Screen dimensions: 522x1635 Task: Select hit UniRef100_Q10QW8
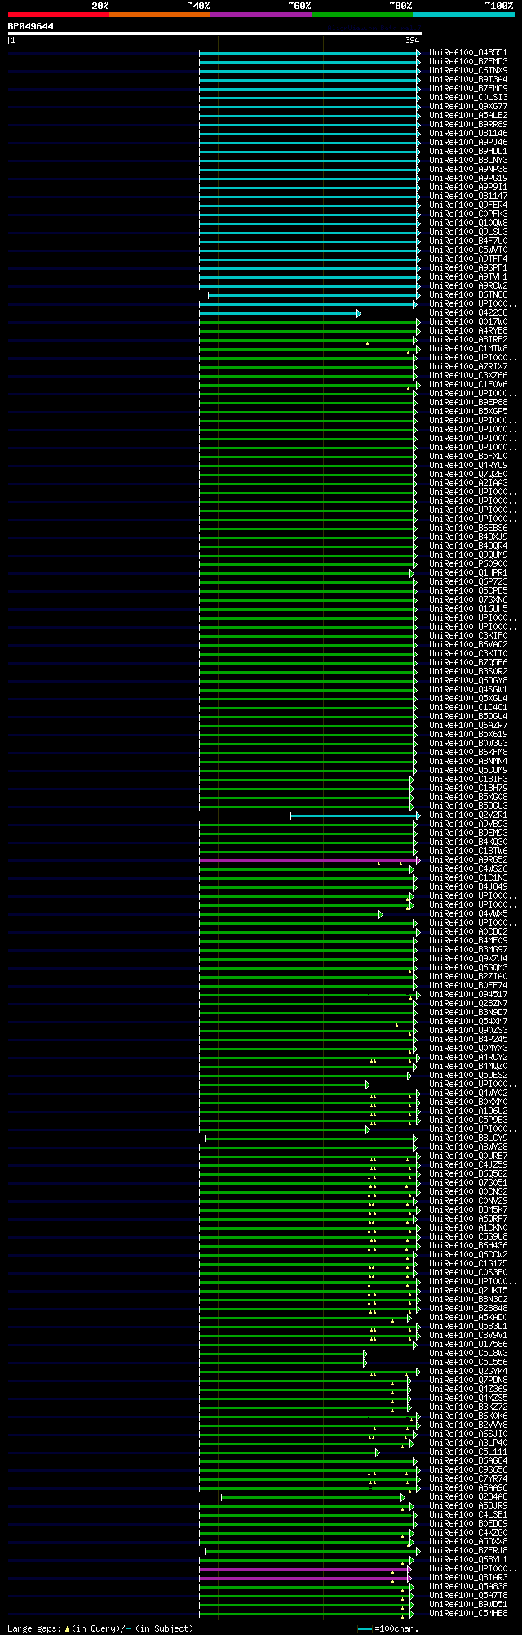(x=468, y=223)
